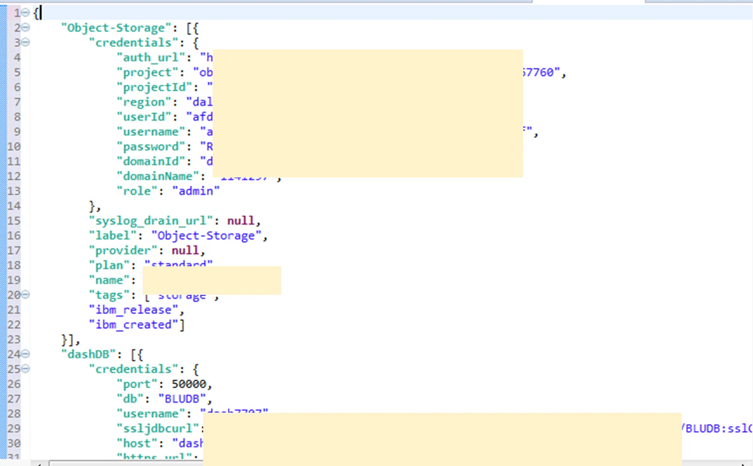The height and width of the screenshot is (466, 753).
Task: Click line number 14 in the gutter
Action: pyautogui.click(x=14, y=206)
